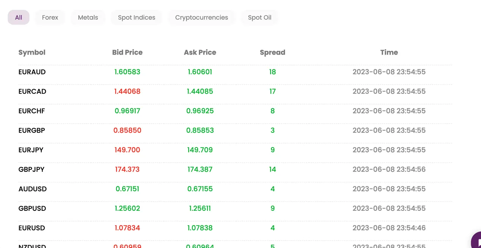Select the AUDUSD symbol
This screenshot has width=481, height=248.
click(x=32, y=189)
